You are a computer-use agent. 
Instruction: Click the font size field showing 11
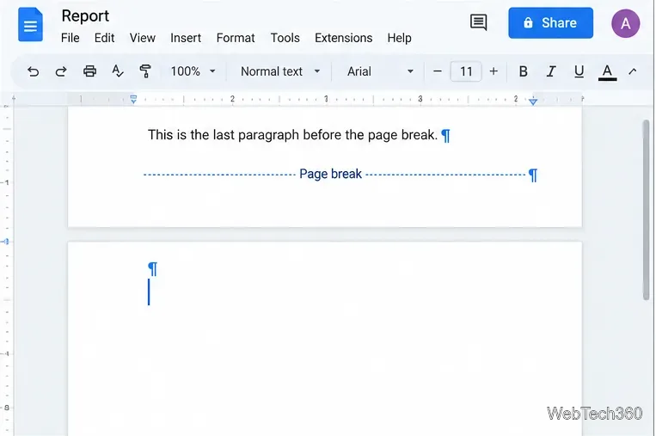pyautogui.click(x=466, y=71)
